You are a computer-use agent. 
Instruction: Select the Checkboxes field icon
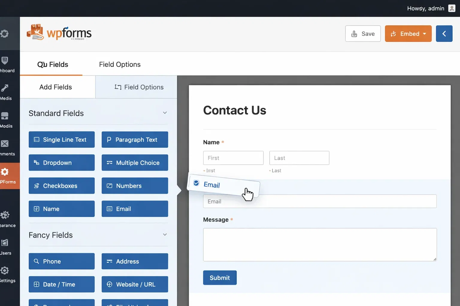point(36,186)
